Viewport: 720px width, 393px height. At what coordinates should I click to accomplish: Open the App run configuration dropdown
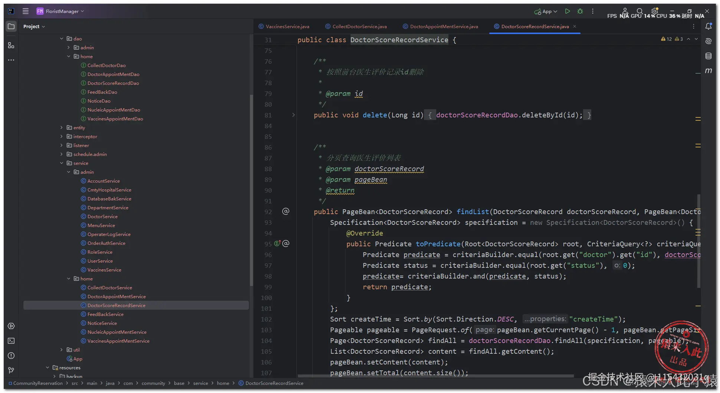point(546,11)
